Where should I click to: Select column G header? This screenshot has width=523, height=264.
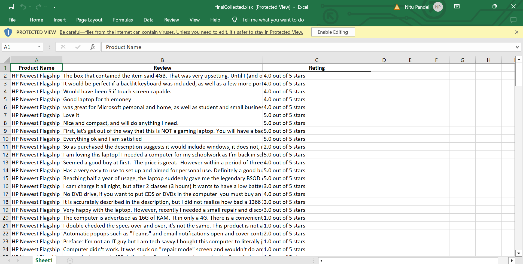[x=462, y=60]
